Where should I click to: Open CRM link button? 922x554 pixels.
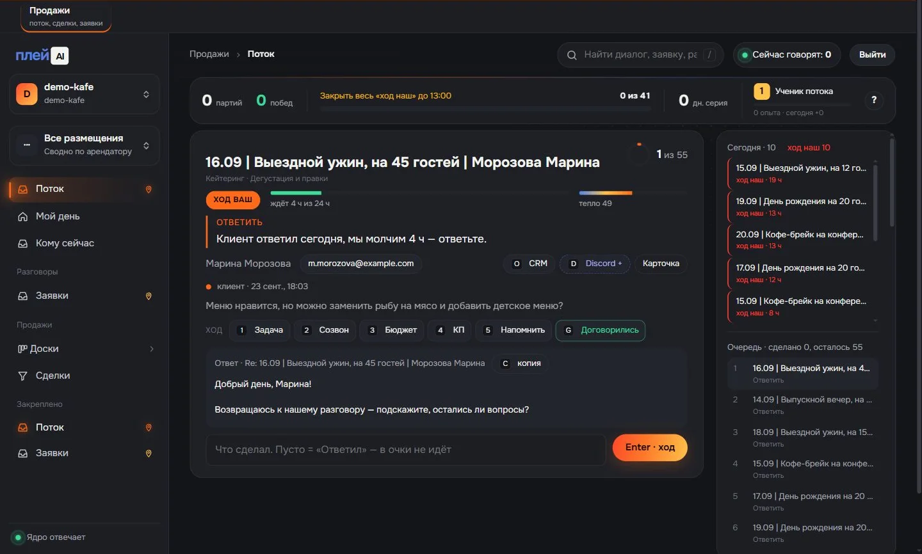tap(530, 264)
